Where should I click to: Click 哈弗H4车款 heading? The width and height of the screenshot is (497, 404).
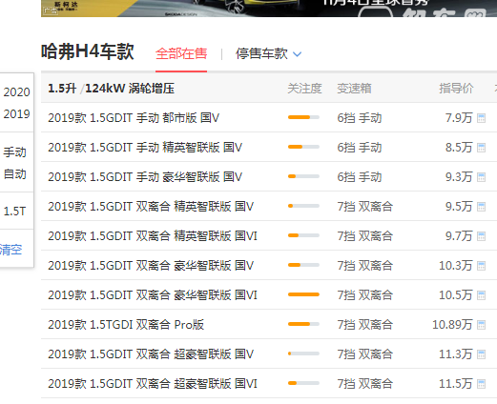click(88, 51)
